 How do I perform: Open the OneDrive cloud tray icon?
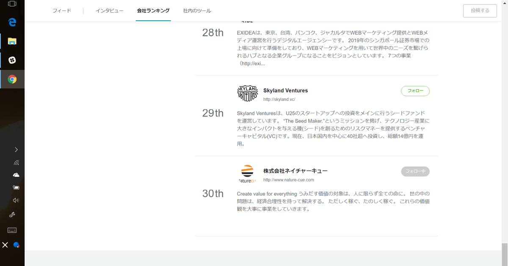point(16,175)
